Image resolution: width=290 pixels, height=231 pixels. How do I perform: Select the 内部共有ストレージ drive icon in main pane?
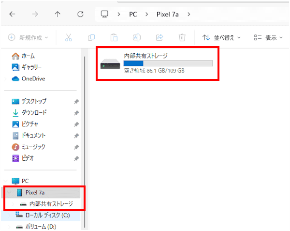110,64
